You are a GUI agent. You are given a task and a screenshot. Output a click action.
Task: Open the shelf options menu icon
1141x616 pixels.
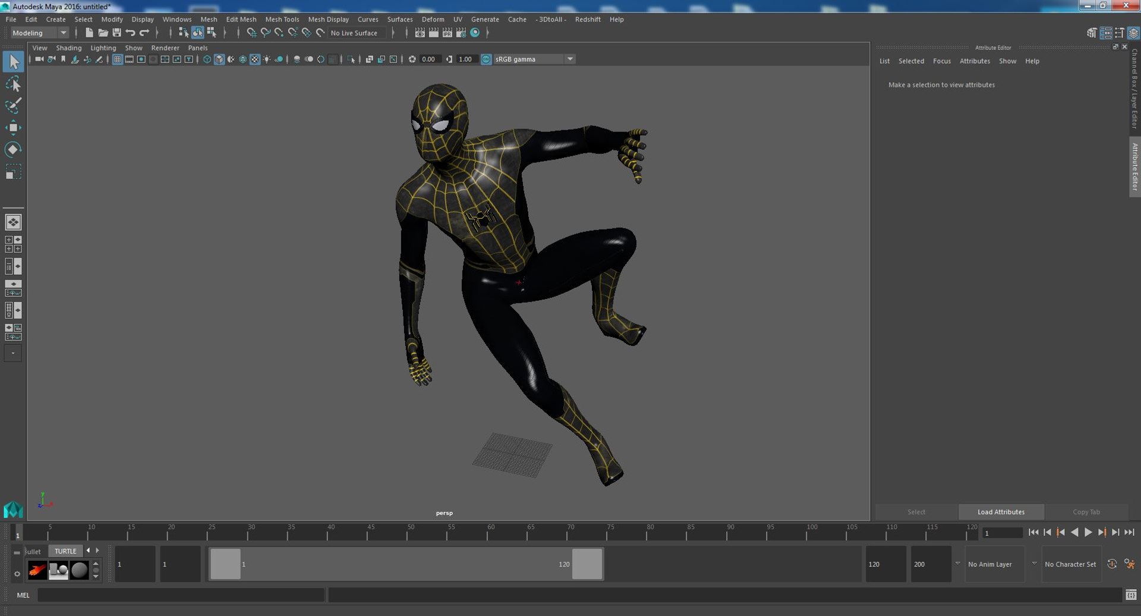(x=17, y=574)
